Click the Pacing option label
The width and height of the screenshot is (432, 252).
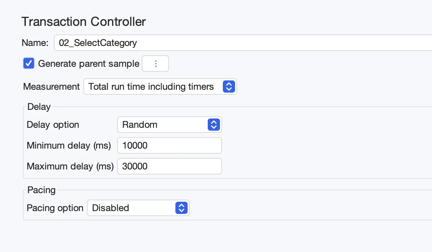pos(55,208)
